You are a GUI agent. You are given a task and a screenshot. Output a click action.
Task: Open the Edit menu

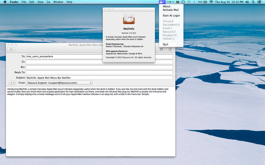click(31, 2)
